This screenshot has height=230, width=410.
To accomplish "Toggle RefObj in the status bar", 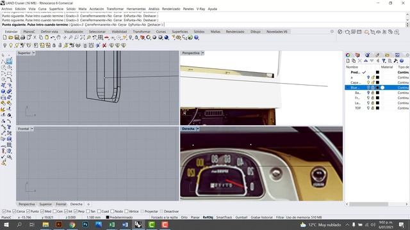I will point(208,217).
